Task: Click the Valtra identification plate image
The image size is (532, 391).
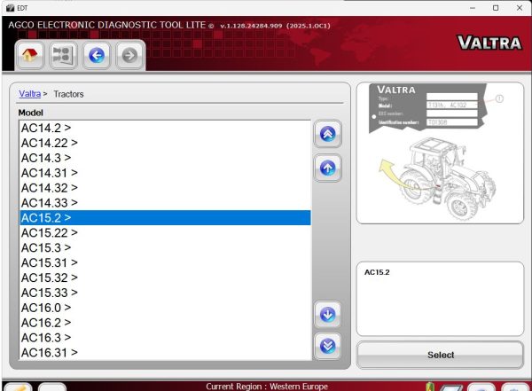Action: 428,108
